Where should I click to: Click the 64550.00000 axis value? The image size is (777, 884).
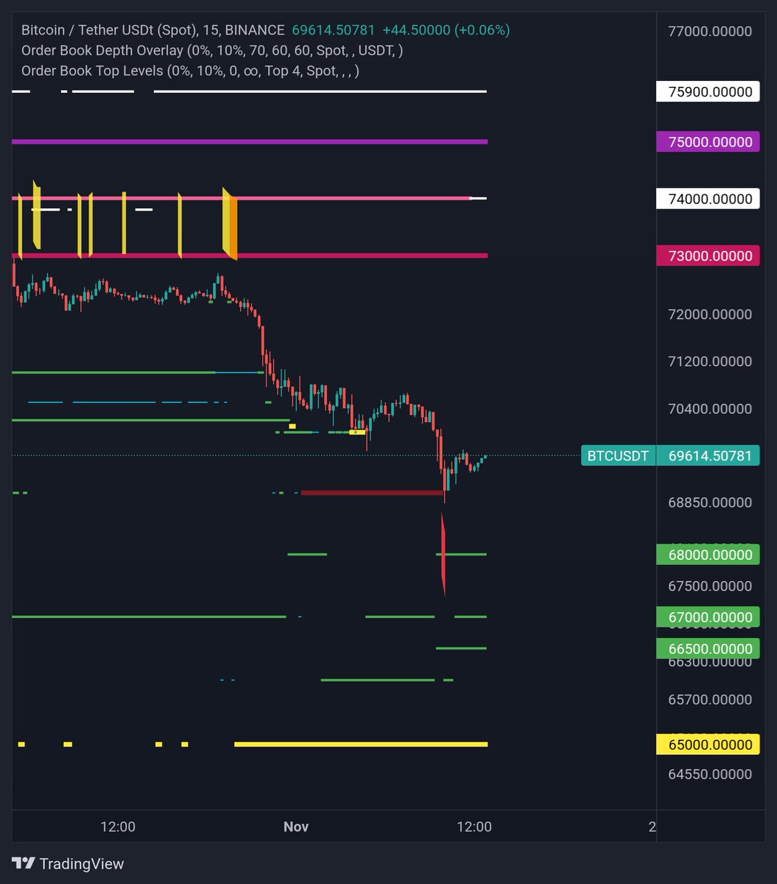click(x=710, y=774)
